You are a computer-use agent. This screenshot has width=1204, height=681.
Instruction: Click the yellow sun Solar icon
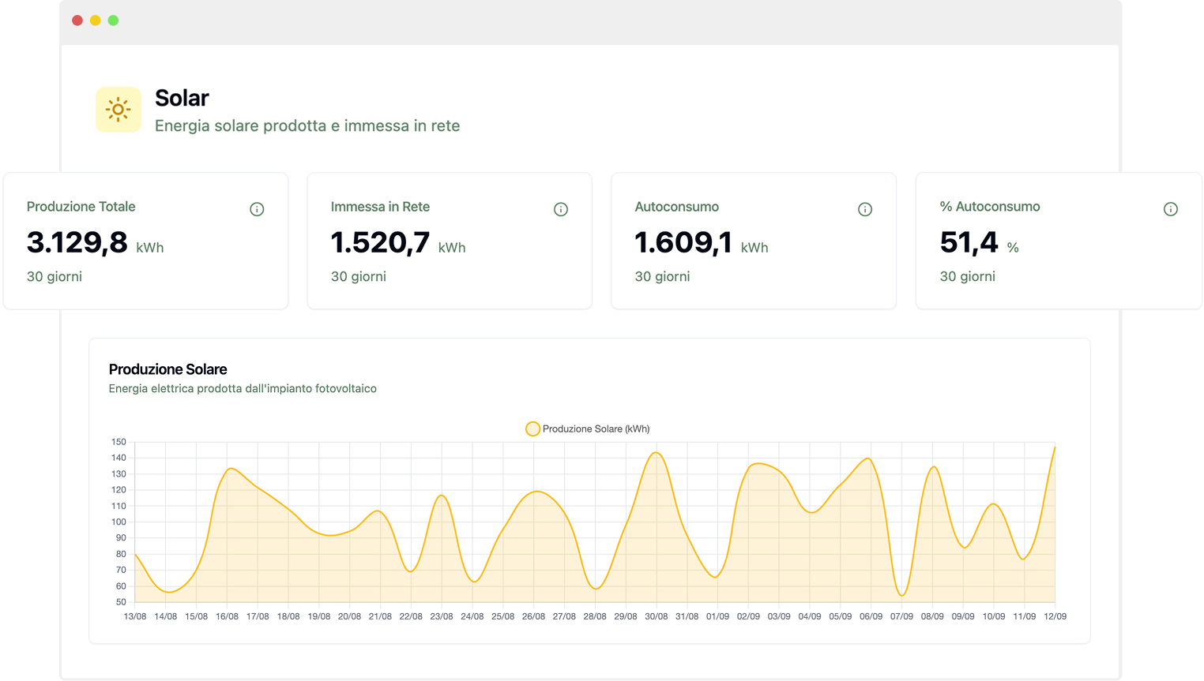point(119,110)
